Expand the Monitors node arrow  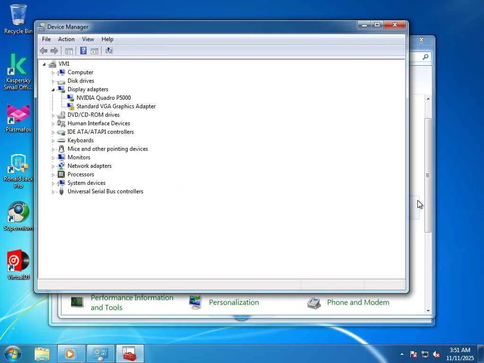point(53,158)
